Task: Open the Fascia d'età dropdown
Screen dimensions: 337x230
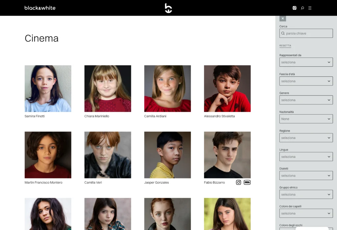Action: click(x=306, y=81)
